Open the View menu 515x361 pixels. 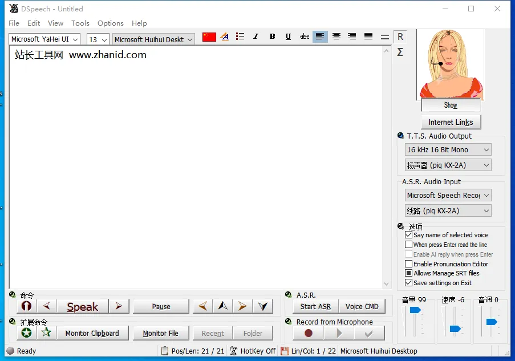[x=55, y=23]
